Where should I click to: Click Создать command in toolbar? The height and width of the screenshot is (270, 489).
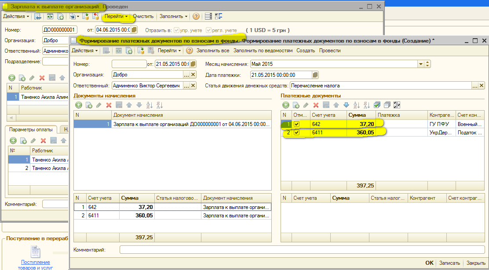(306, 50)
